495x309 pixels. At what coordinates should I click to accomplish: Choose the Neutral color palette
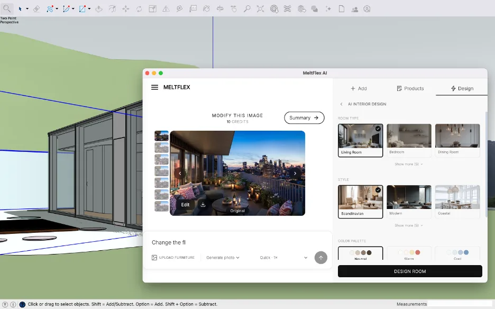pyautogui.click(x=360, y=253)
